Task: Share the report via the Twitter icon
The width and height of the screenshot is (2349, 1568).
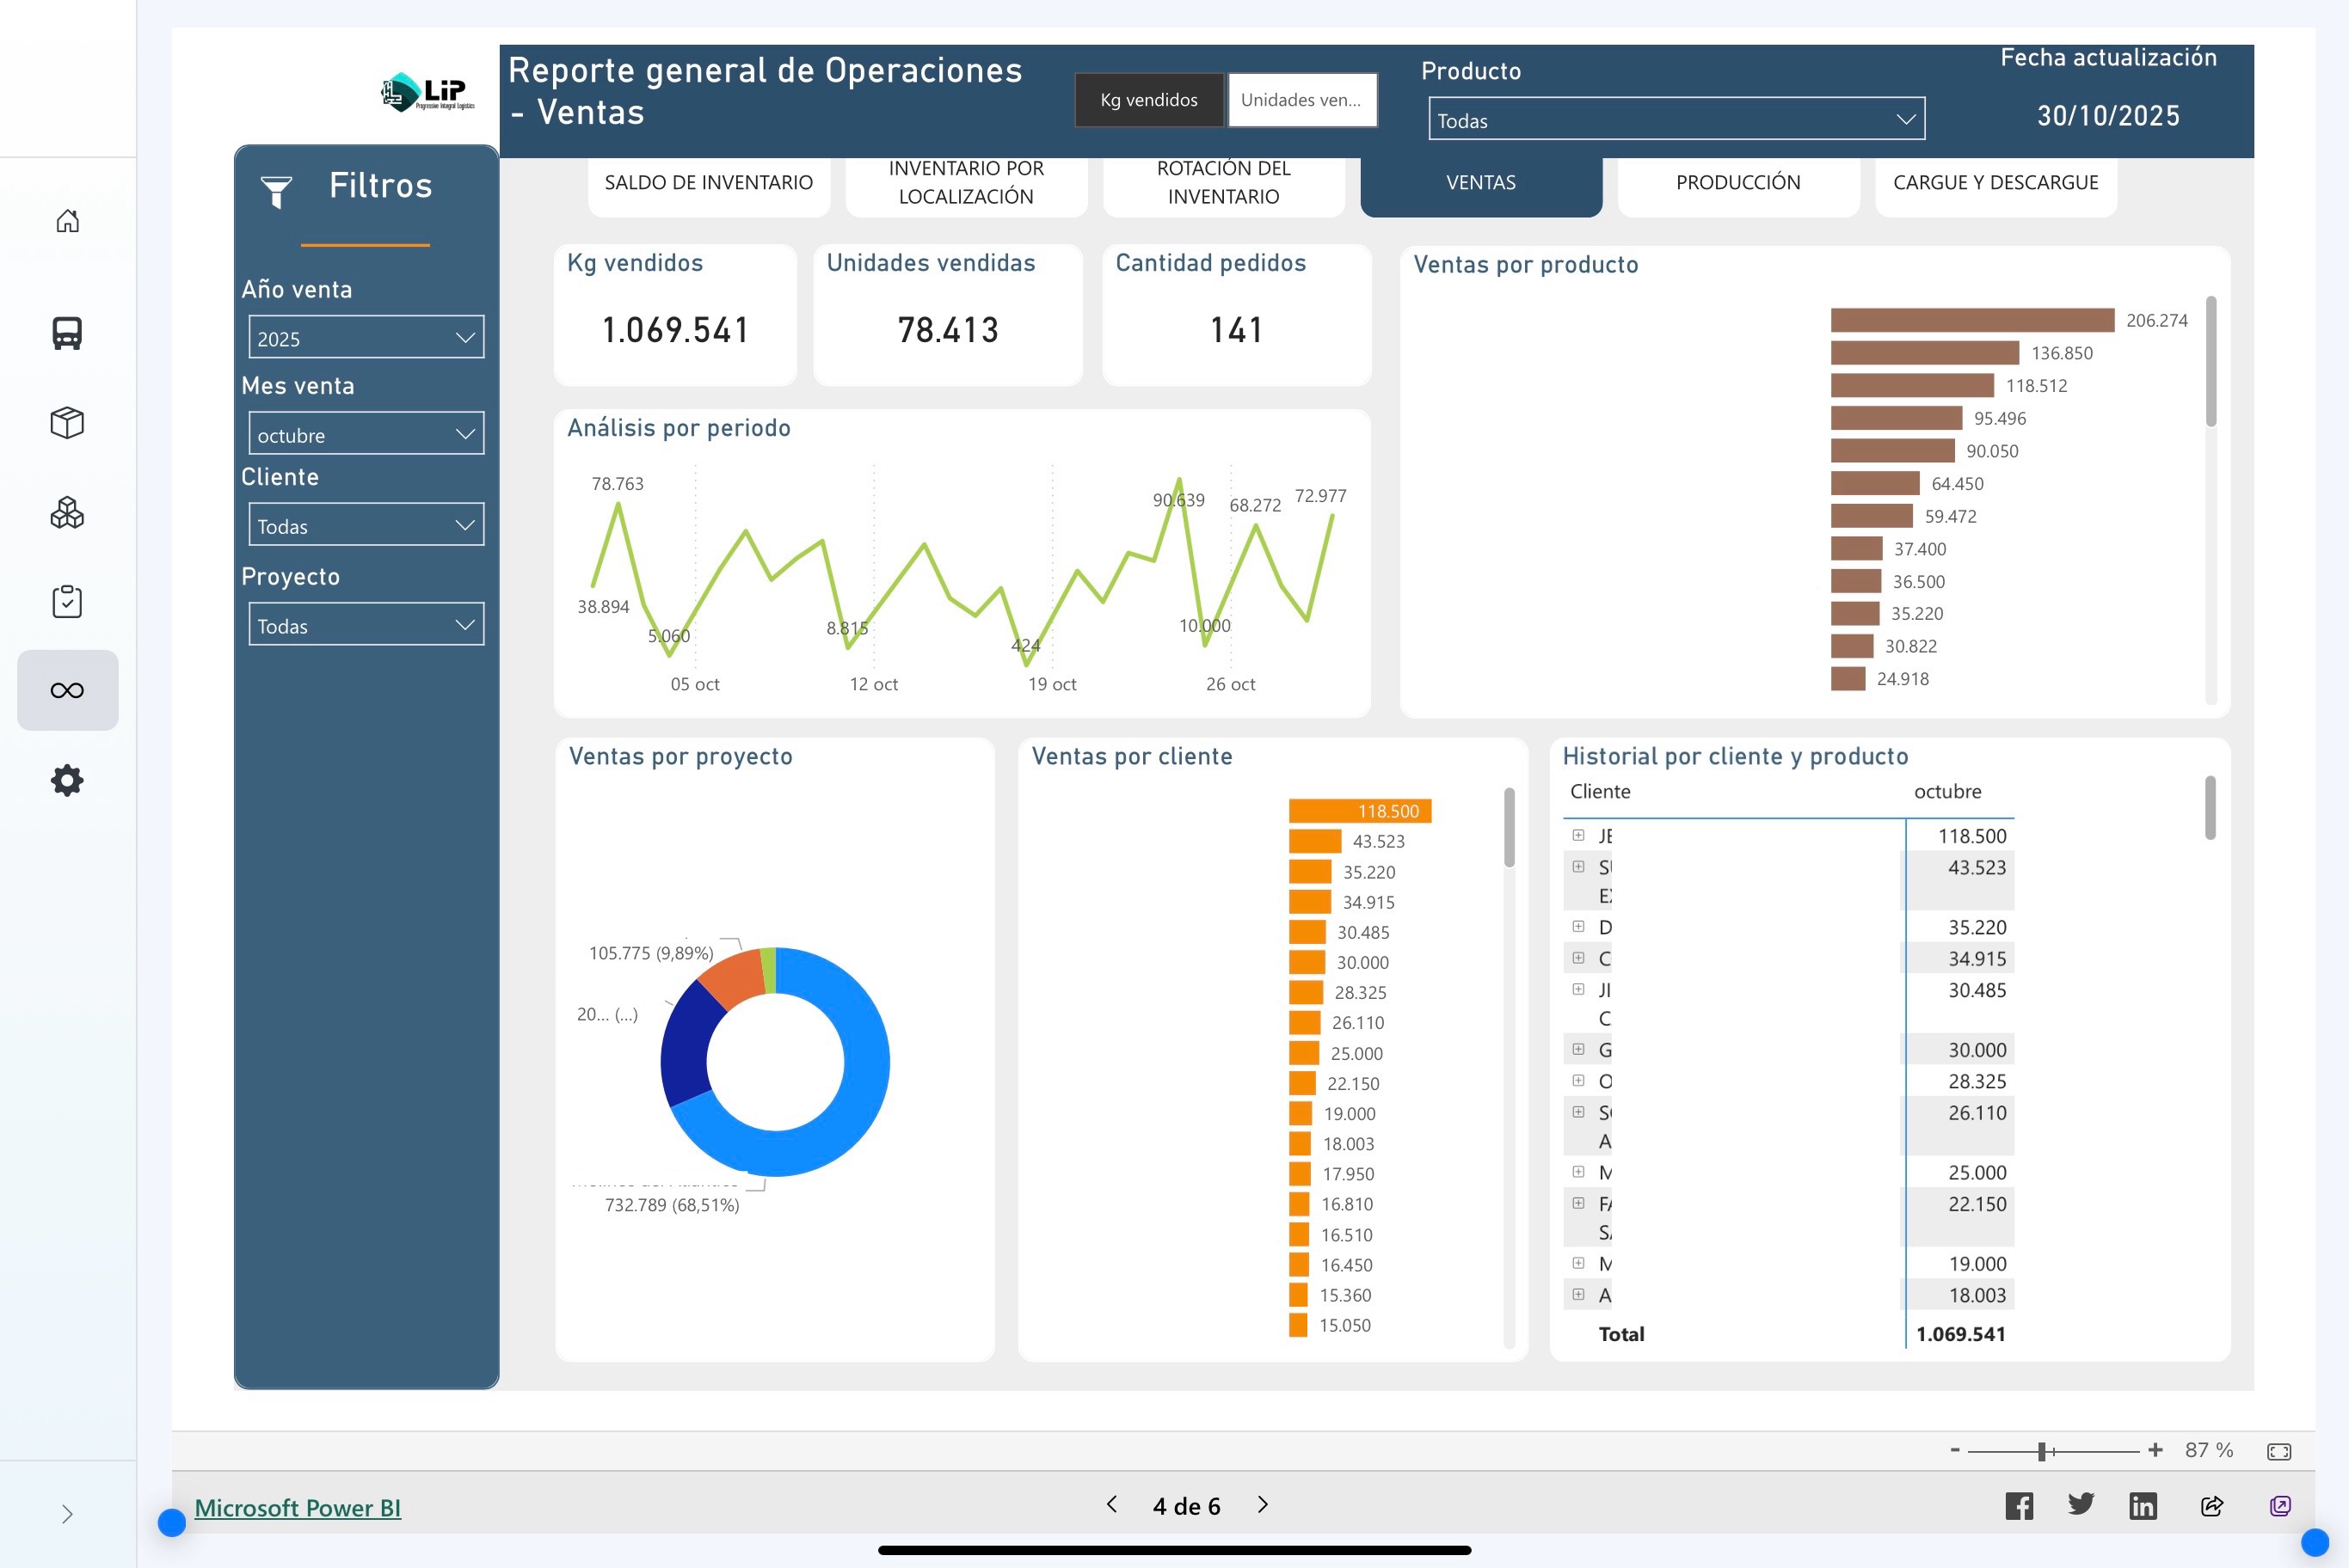Action: pos(2082,1504)
